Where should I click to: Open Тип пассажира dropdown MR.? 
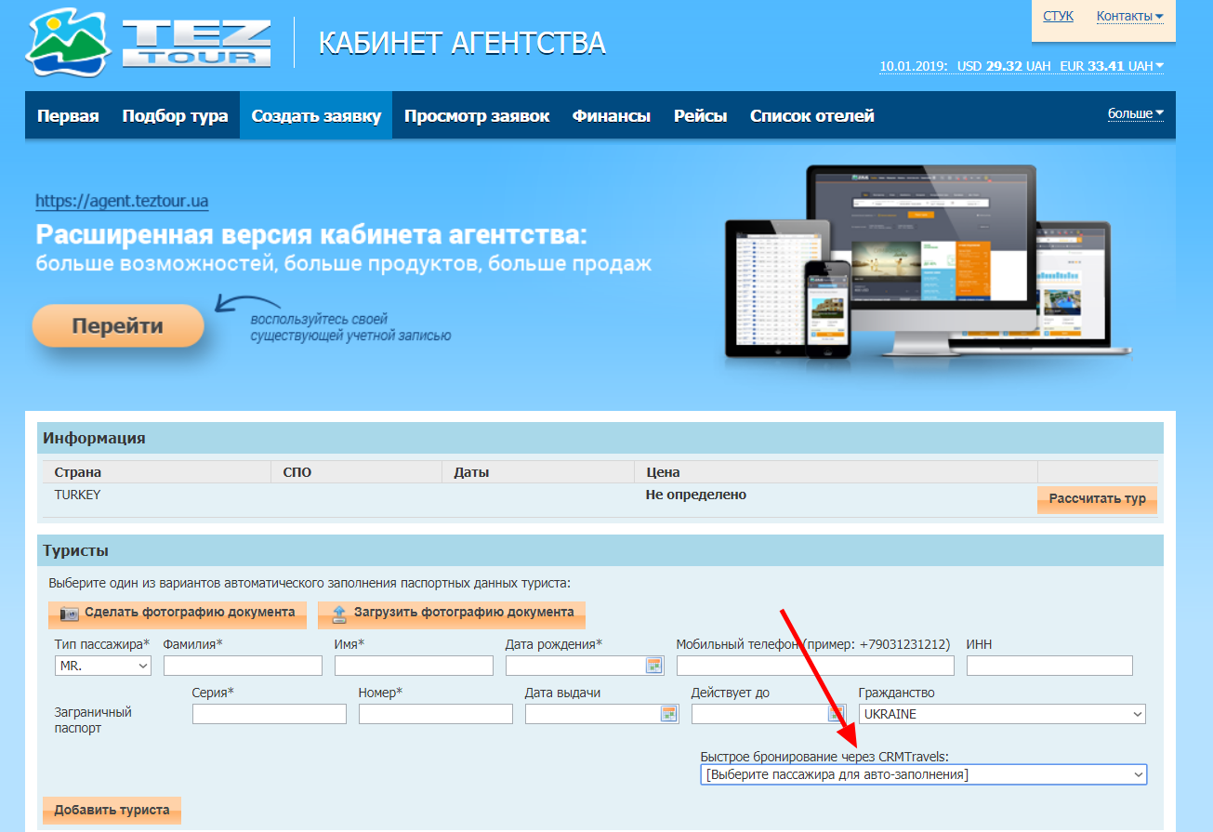coord(103,666)
